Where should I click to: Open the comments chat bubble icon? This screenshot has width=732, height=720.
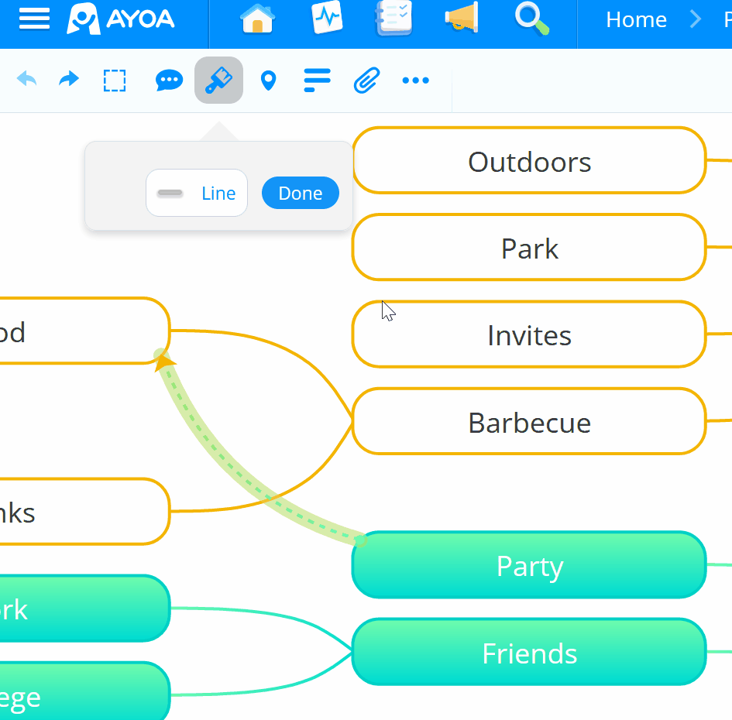(169, 80)
